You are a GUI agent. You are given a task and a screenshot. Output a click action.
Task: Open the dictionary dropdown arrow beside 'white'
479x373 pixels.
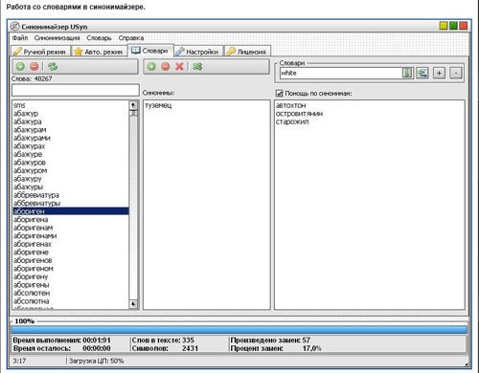(x=407, y=73)
